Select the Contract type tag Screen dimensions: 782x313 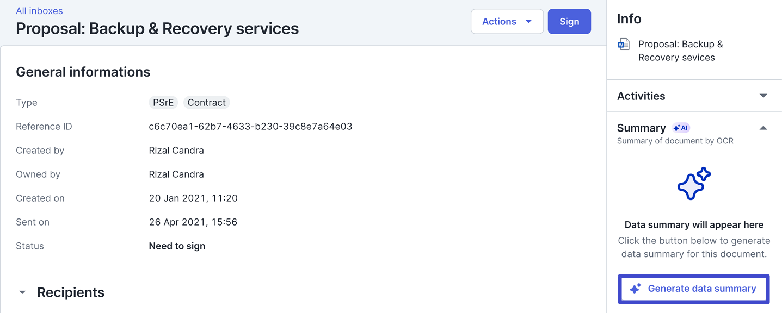pos(206,103)
